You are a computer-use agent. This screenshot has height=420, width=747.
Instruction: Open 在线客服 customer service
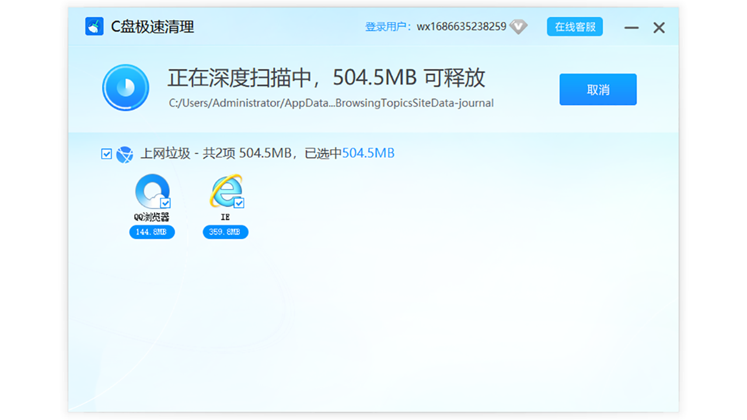pyautogui.click(x=574, y=26)
